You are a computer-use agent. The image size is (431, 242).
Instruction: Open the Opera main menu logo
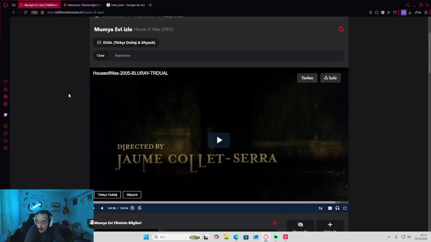[5, 5]
